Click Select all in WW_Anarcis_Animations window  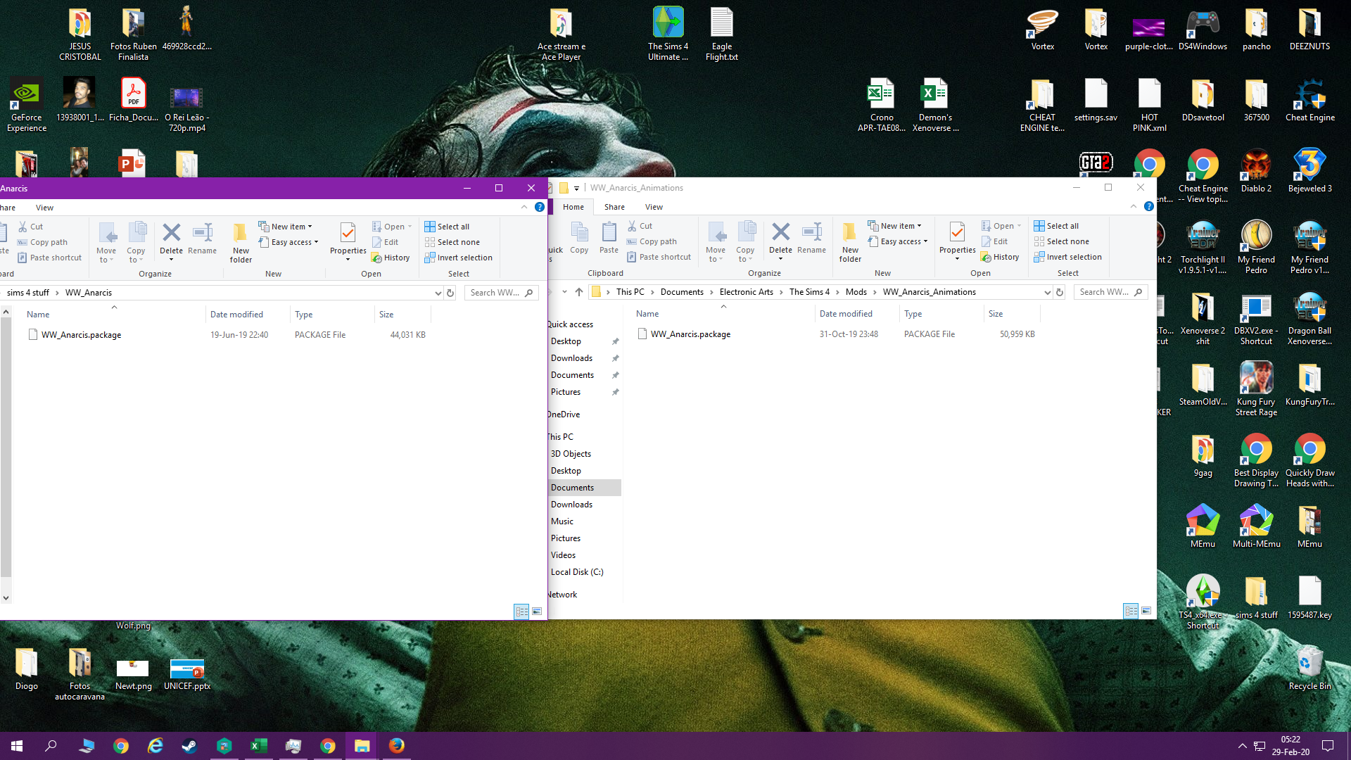(x=1056, y=226)
